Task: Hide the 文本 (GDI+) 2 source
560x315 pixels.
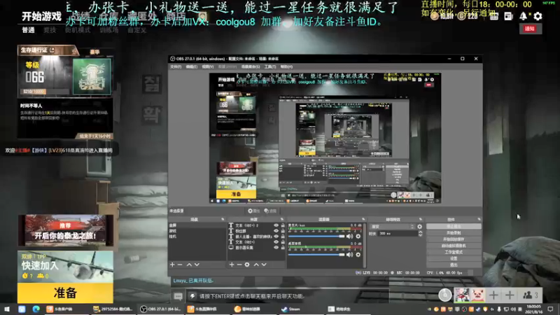Action: coord(276,225)
